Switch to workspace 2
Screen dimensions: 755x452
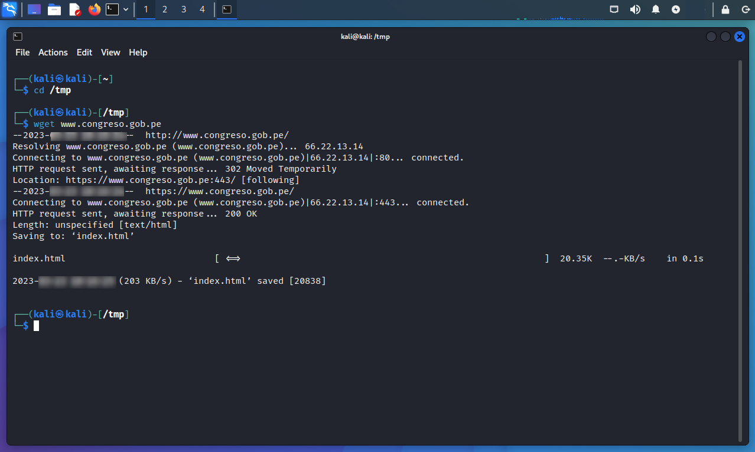point(165,9)
